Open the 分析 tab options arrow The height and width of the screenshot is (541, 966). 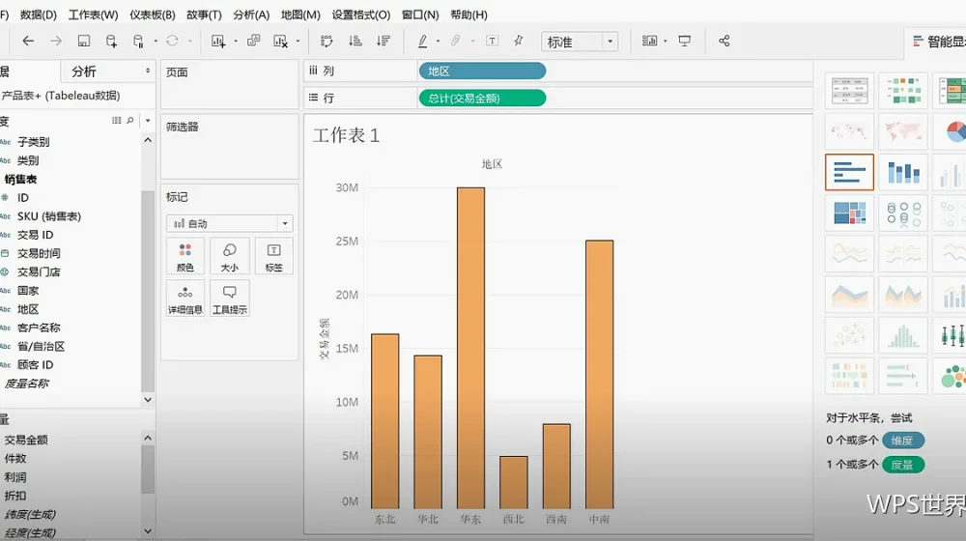[148, 71]
